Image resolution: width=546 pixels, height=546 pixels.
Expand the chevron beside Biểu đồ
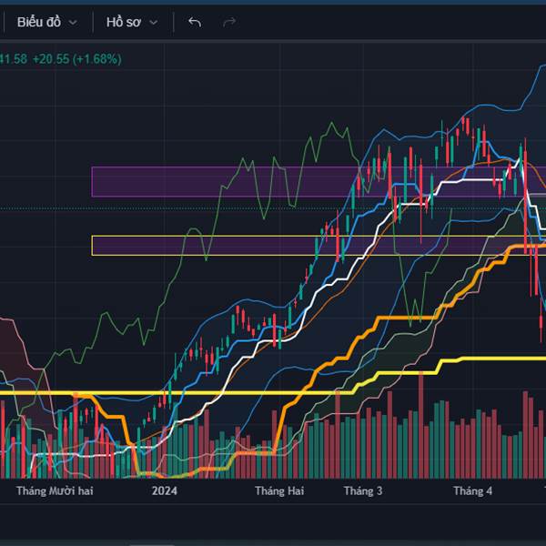click(x=73, y=23)
